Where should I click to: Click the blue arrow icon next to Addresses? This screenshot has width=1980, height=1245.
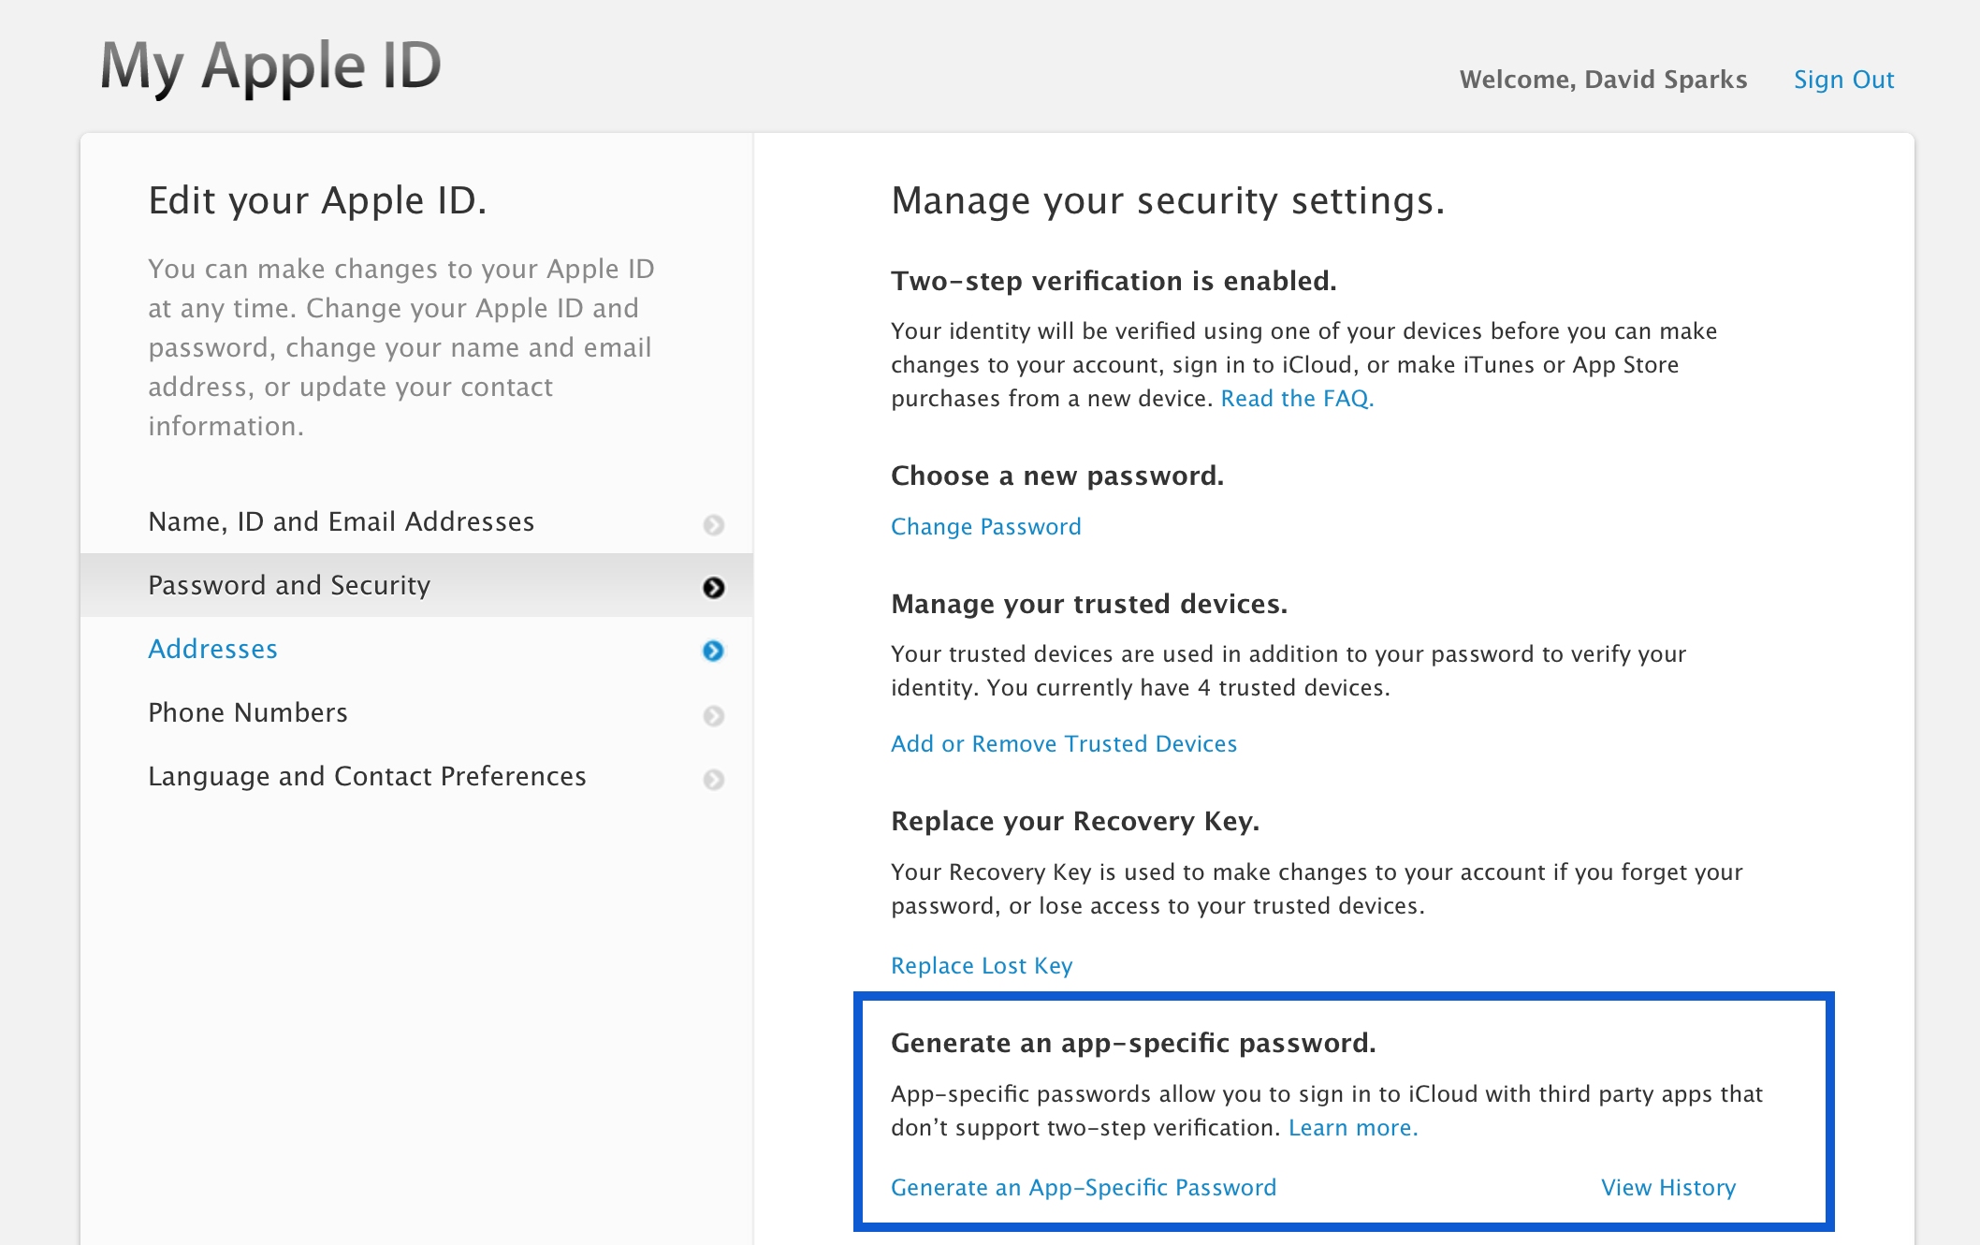[x=713, y=651]
